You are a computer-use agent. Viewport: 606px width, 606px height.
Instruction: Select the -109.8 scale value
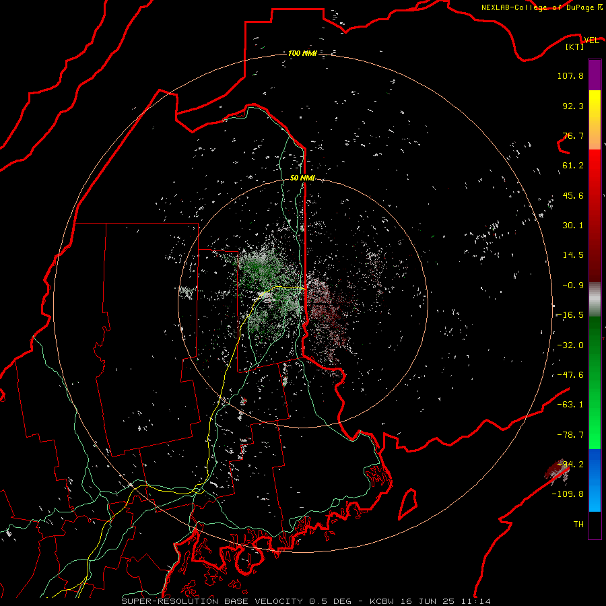pos(568,494)
